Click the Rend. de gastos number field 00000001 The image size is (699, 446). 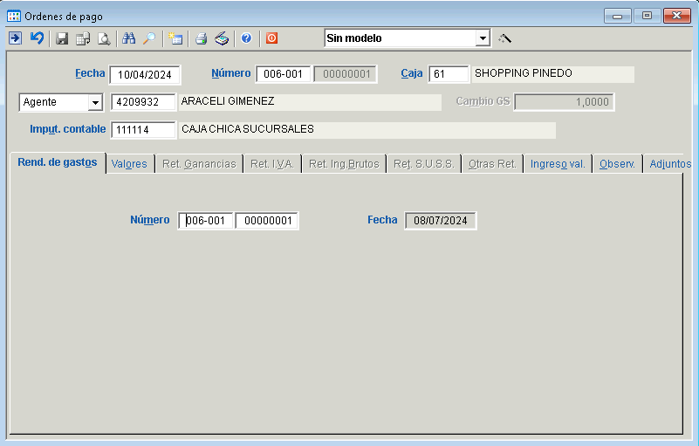coord(267,222)
